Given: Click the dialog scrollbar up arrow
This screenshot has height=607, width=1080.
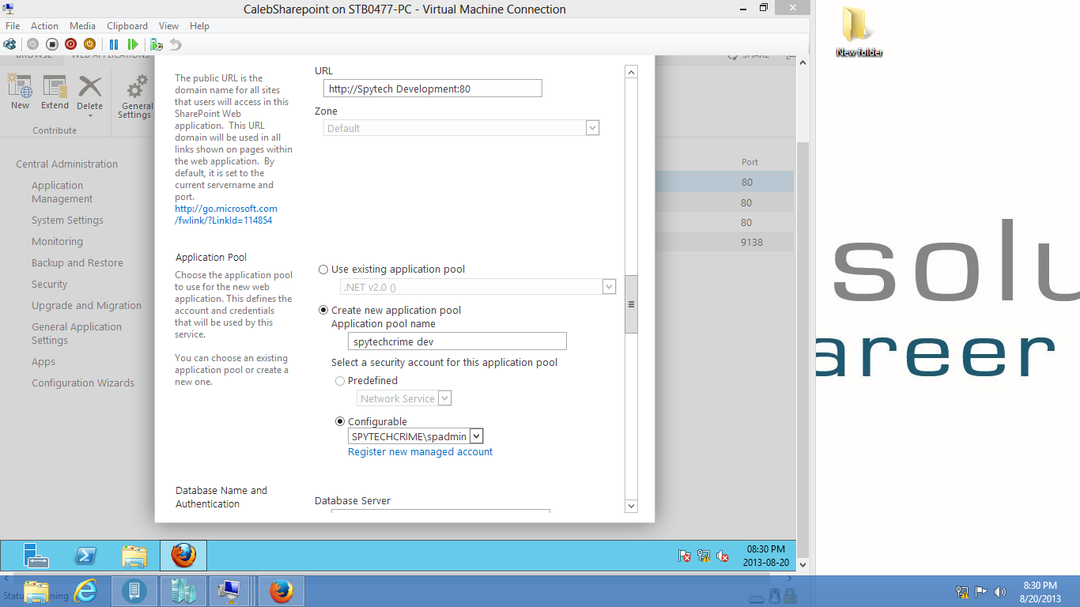Looking at the screenshot, I should pyautogui.click(x=631, y=72).
